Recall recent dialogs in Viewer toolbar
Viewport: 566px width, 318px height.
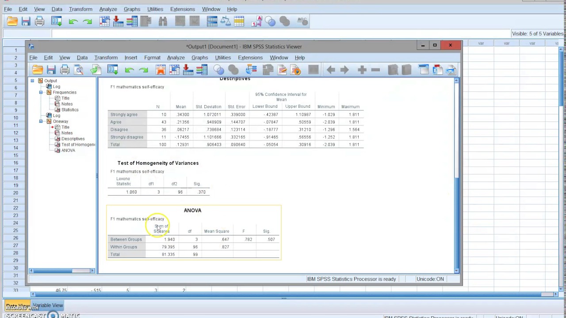point(112,70)
